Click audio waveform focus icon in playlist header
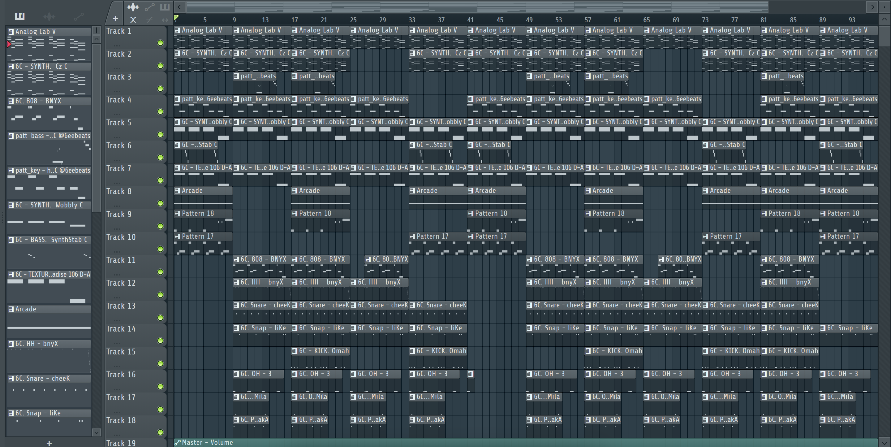Screen dimensions: 891x447 (x=133, y=7)
